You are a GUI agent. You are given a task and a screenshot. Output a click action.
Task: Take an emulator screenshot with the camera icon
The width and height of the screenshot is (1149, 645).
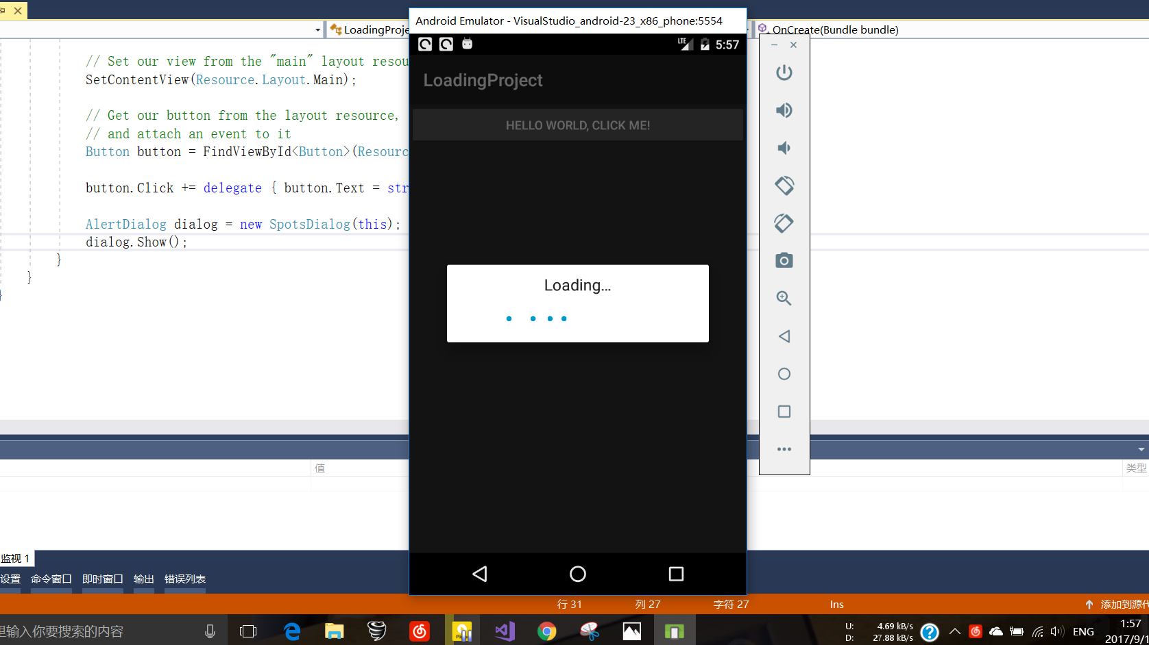click(x=784, y=261)
